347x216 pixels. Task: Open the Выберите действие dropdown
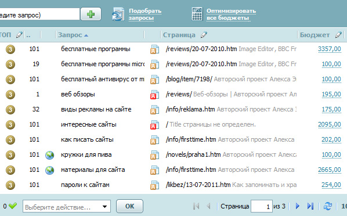tap(67, 207)
